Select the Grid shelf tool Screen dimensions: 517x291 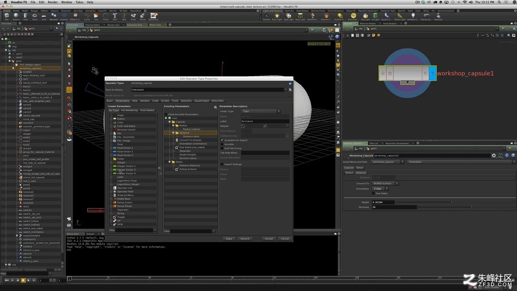point(44,16)
